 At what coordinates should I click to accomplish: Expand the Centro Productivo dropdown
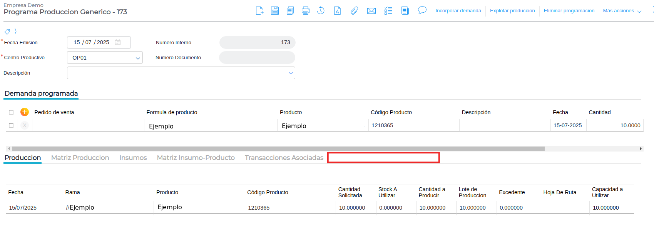138,58
